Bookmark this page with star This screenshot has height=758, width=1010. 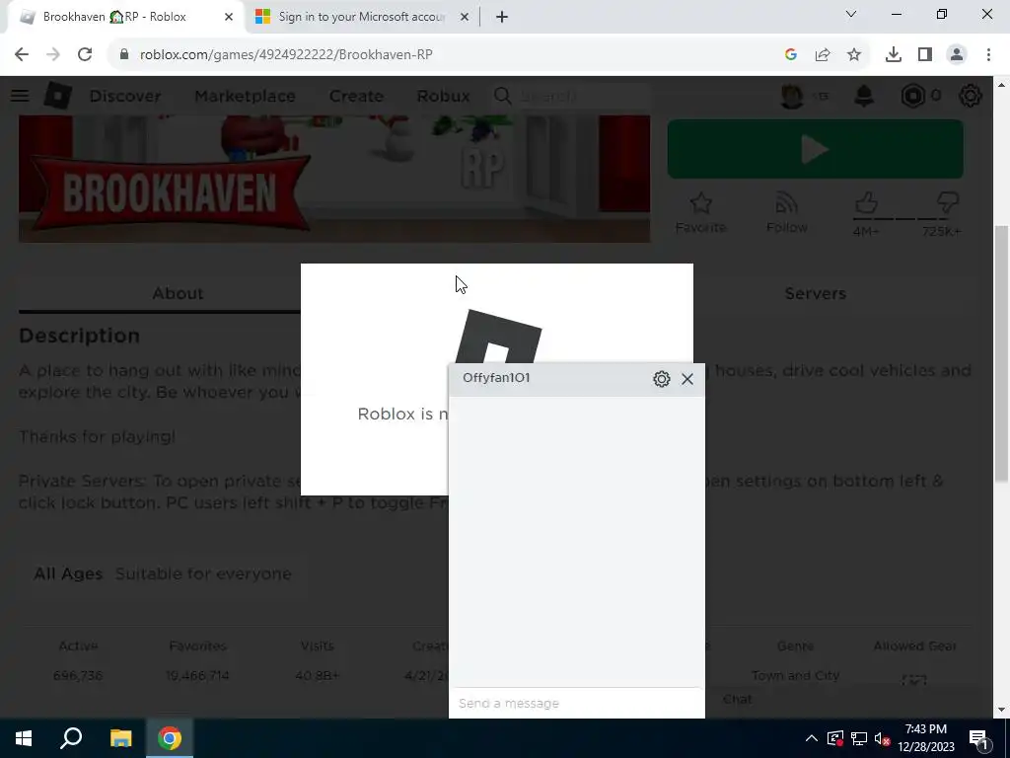pyautogui.click(x=854, y=55)
